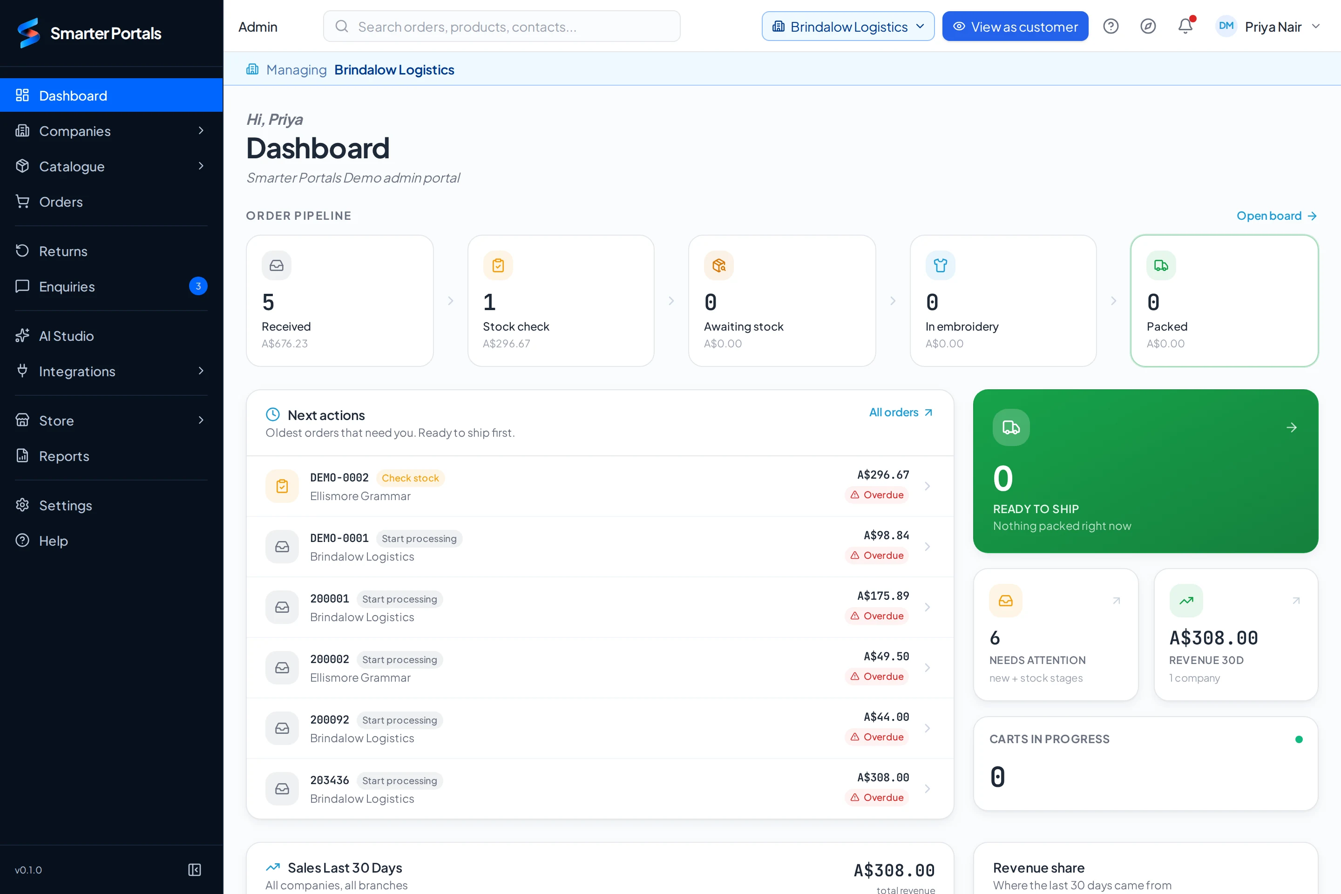
Task: Click the View as customer button
Action: (1015, 26)
